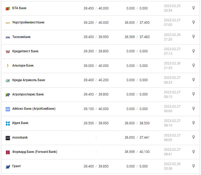Open the map marker for Таскомбанк
The image size is (201, 175).
(x=193, y=37)
